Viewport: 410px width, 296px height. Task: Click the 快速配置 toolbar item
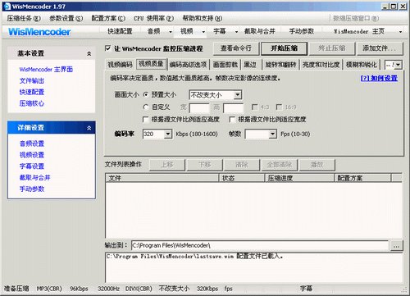pyautogui.click(x=120, y=31)
